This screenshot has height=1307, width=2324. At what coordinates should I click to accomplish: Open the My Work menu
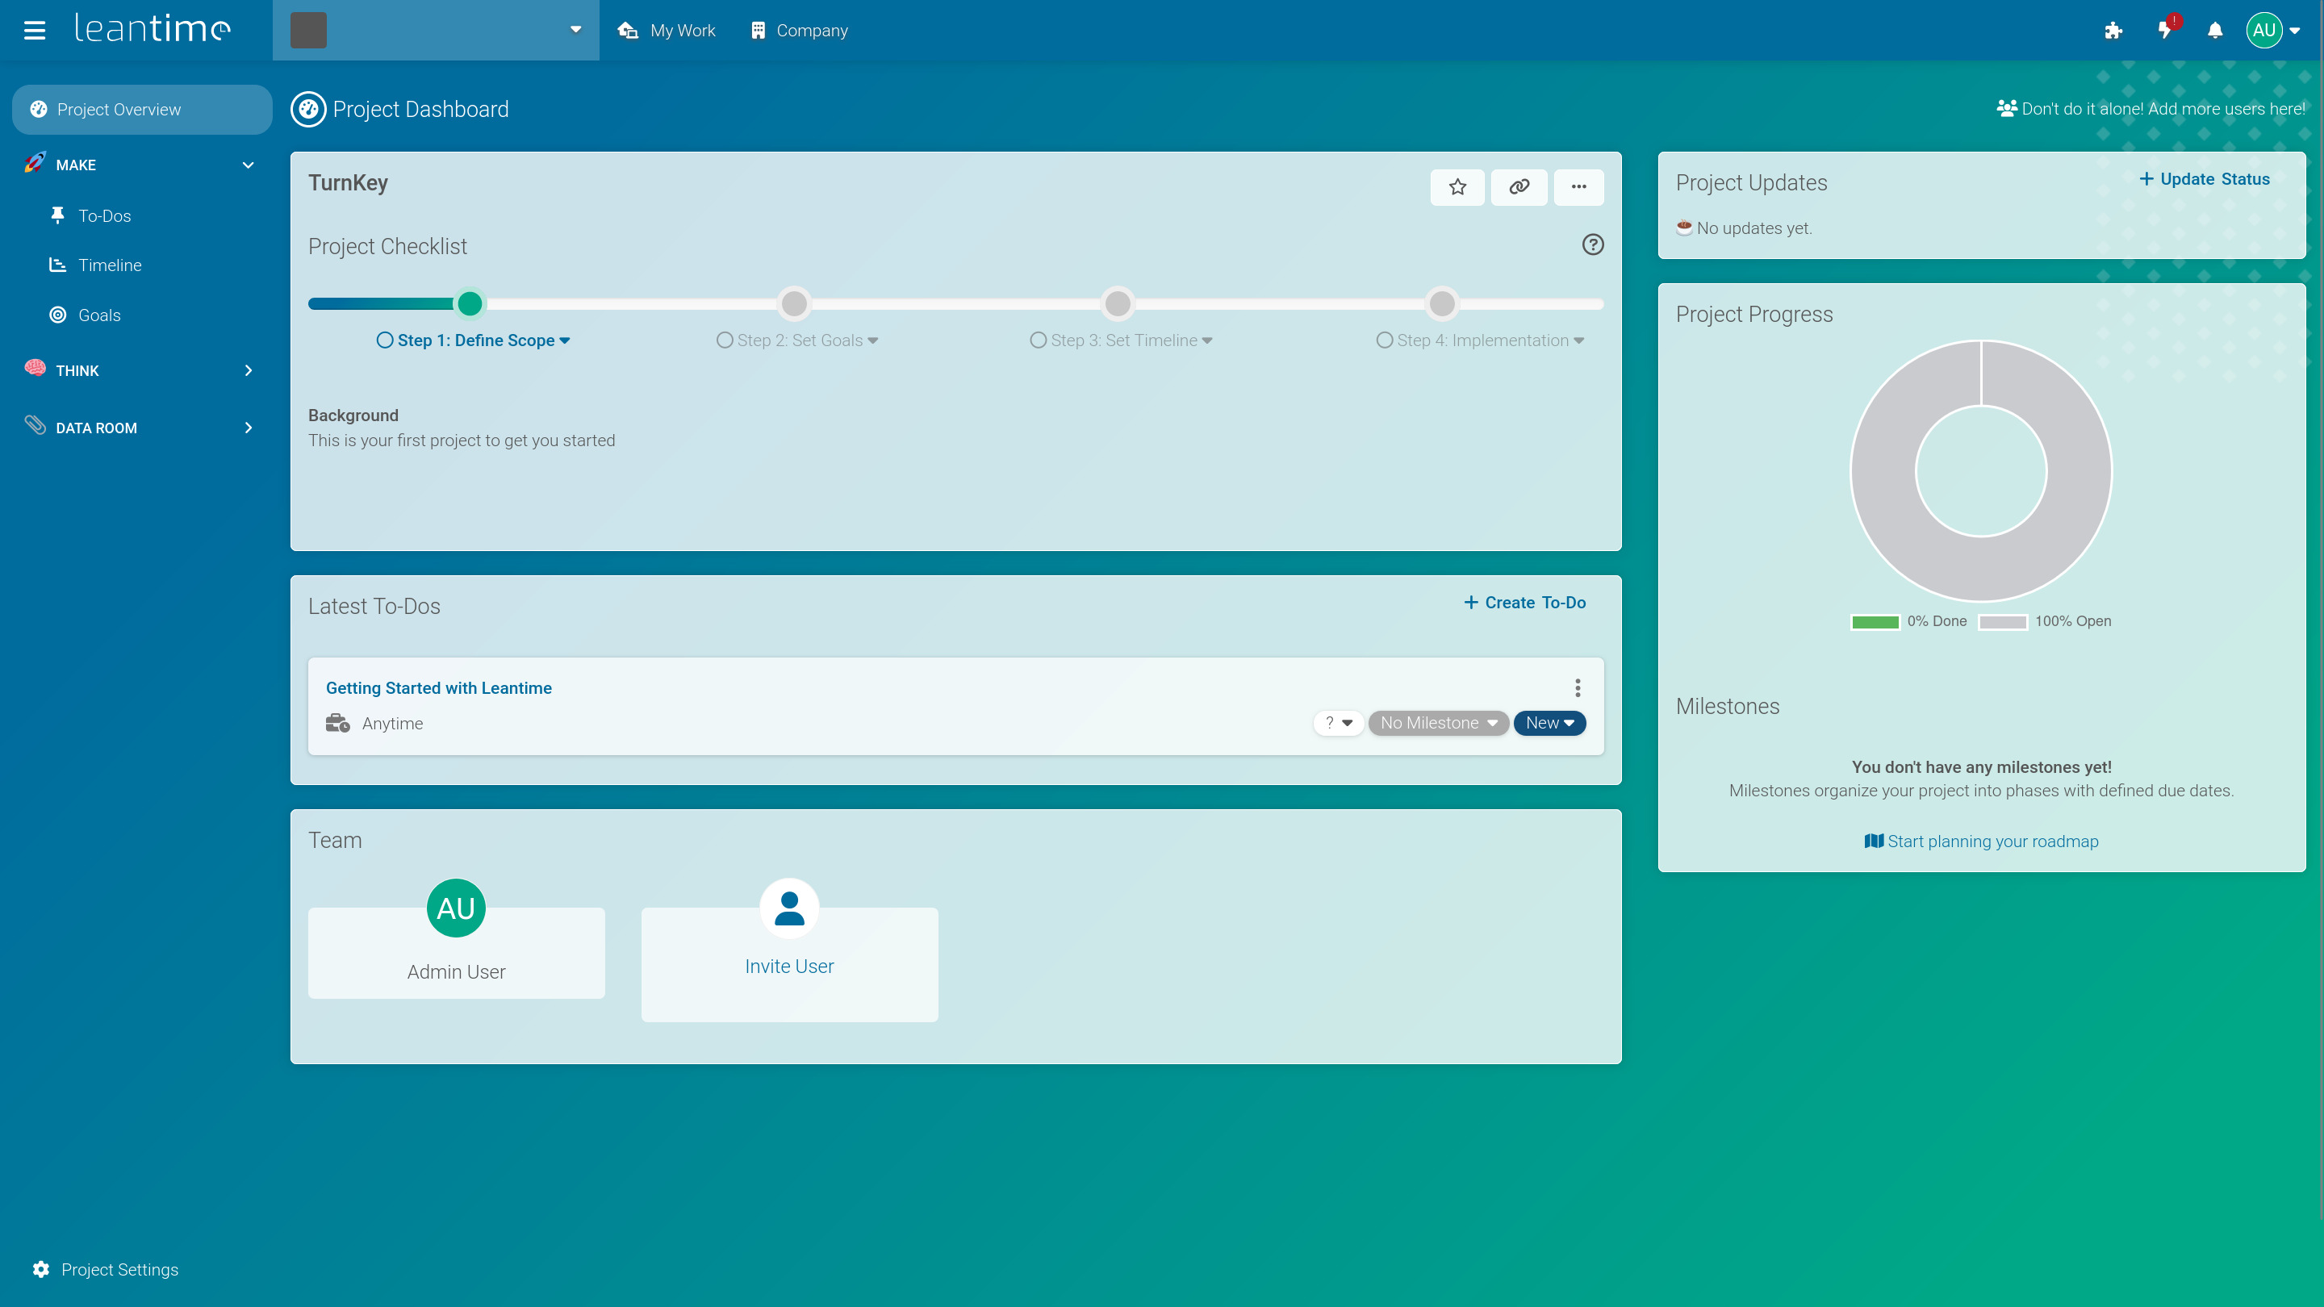pos(667,31)
